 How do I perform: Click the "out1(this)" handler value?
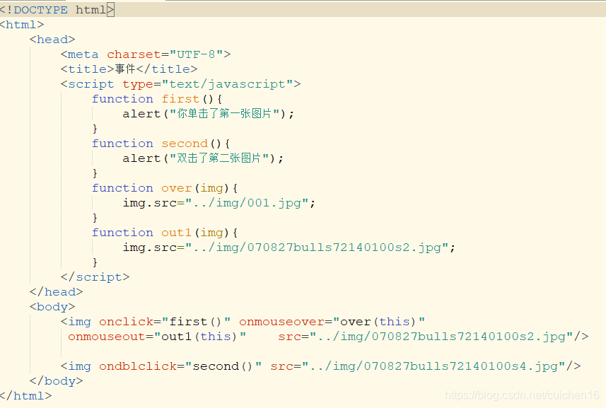(x=200, y=337)
